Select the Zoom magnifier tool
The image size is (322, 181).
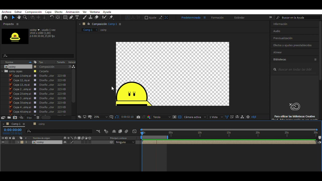[x=25, y=17]
